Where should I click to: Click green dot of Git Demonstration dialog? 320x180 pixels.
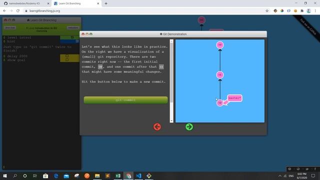(91, 34)
